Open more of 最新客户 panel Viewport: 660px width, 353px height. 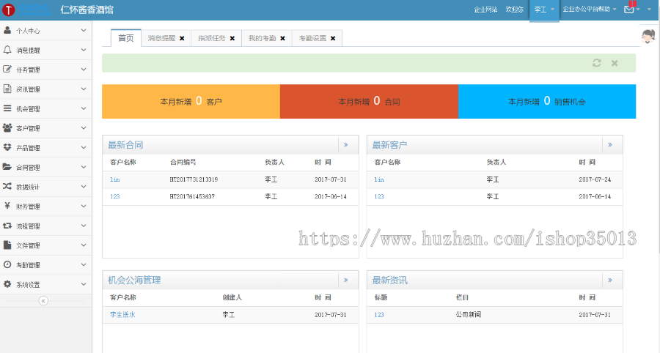click(610, 144)
